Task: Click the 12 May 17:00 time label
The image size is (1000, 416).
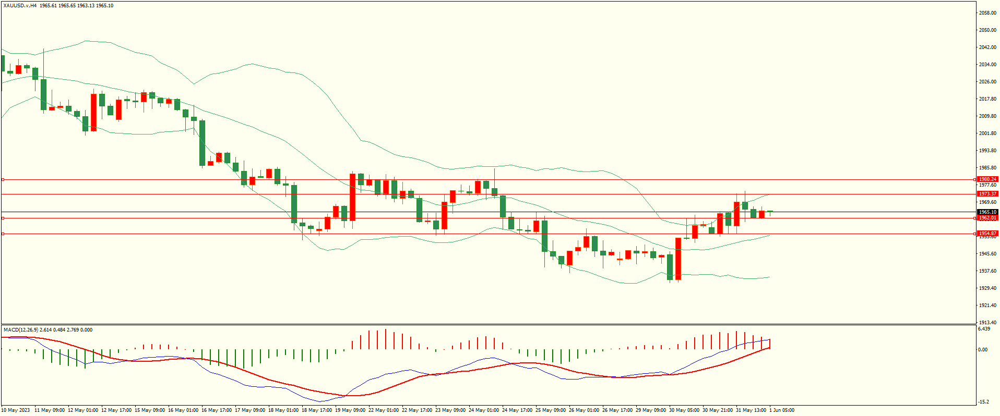Action: point(116,410)
